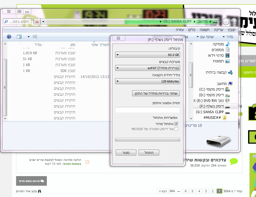Go to page 2 in forum pagination
The height and width of the screenshot is (197, 256).
coord(213,191)
